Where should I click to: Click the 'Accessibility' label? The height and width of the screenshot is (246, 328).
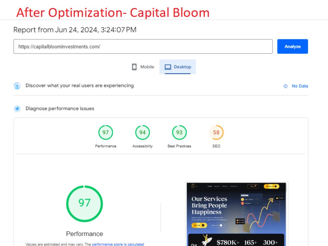click(142, 146)
